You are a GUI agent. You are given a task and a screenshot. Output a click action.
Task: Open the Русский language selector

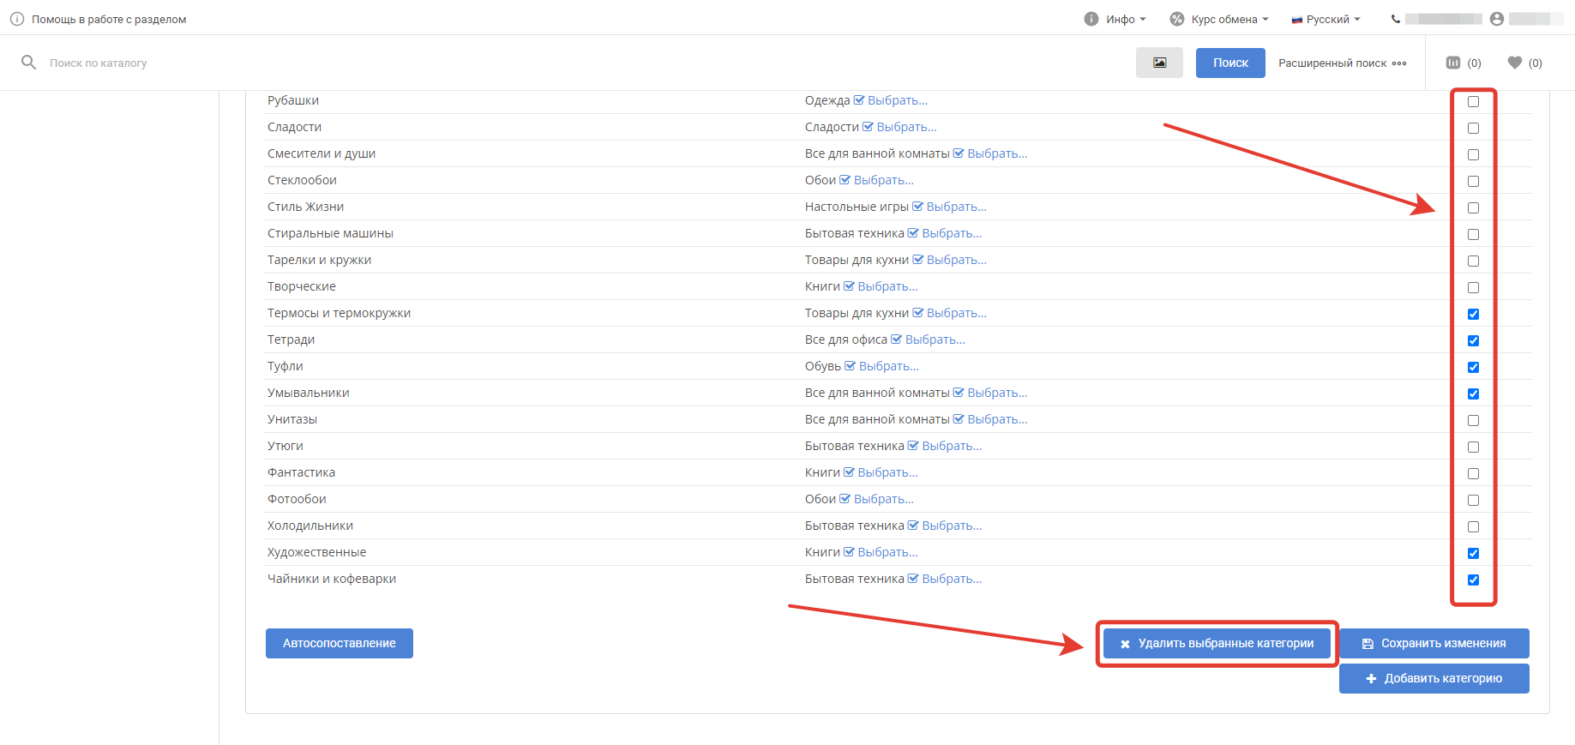tap(1326, 19)
